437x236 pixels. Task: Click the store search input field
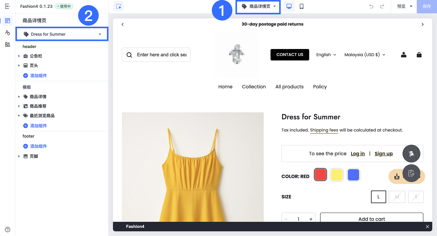pos(161,55)
